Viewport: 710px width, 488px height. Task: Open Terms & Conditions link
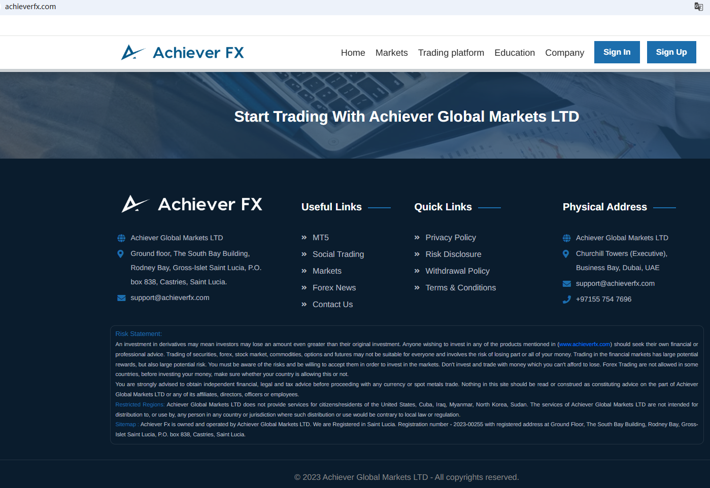(461, 287)
